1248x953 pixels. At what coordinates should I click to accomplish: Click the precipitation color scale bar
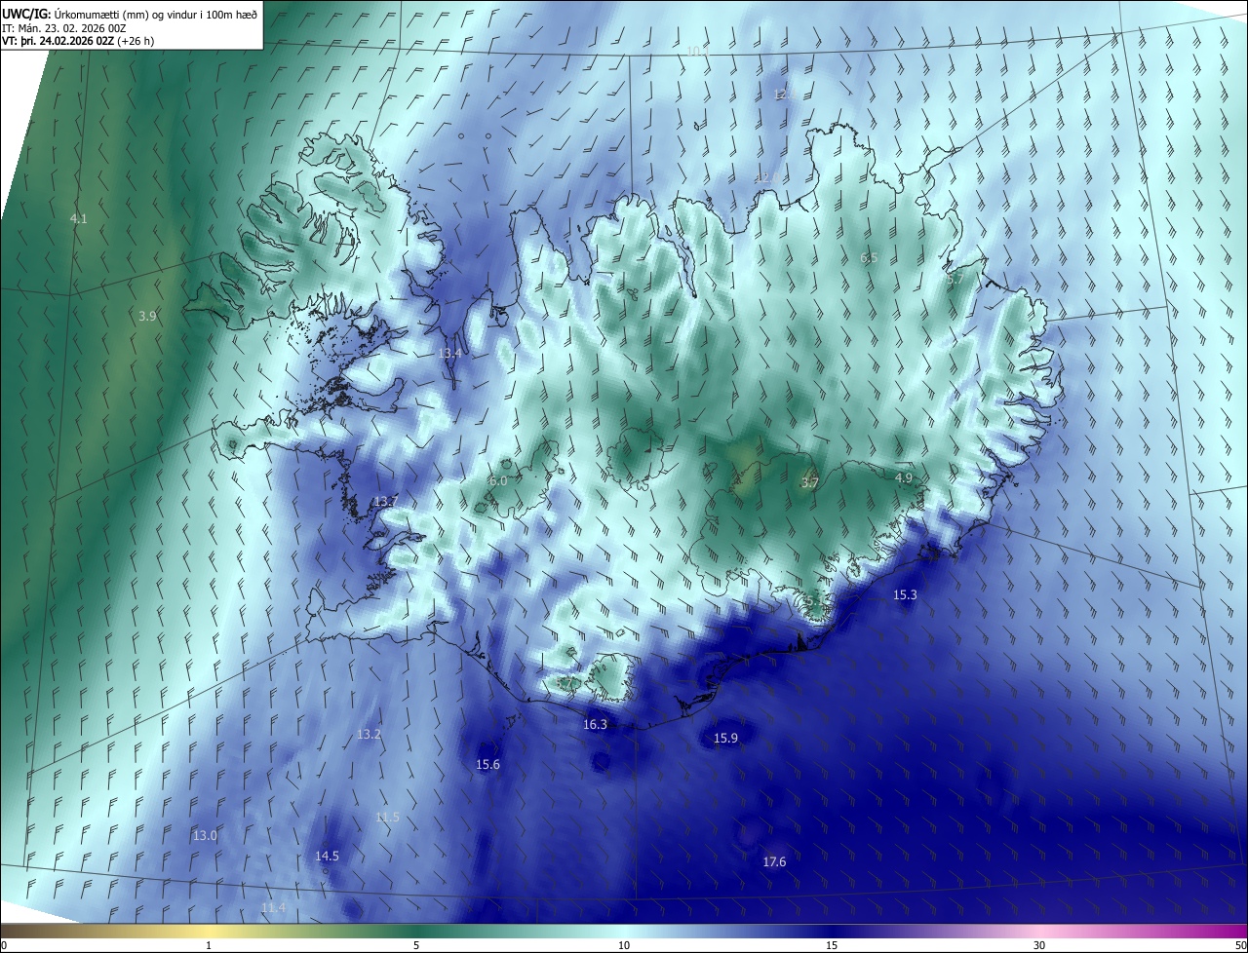point(624,931)
